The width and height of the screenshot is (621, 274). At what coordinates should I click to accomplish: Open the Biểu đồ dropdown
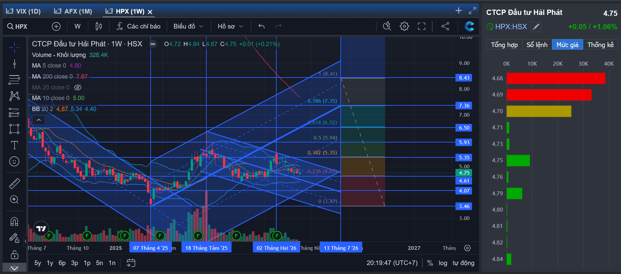188,27
